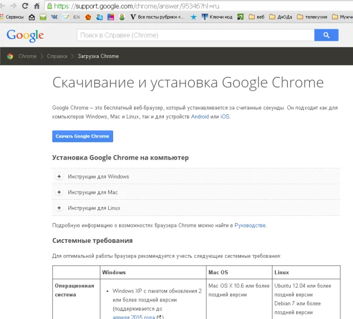Image resolution: width=353 pixels, height=319 pixels.
Task: Open the 'ДиОДа' bookmarks folder
Action: (x=281, y=17)
